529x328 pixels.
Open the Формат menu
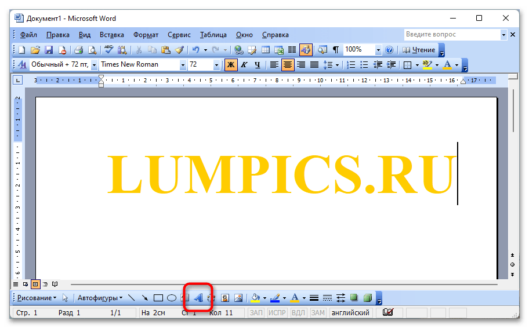tap(146, 35)
